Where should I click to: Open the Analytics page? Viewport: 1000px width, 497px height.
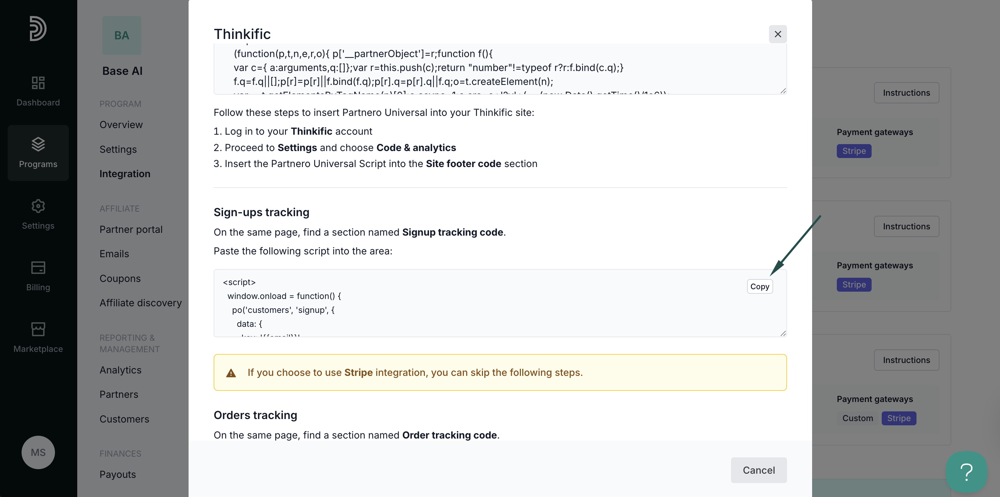tap(120, 370)
